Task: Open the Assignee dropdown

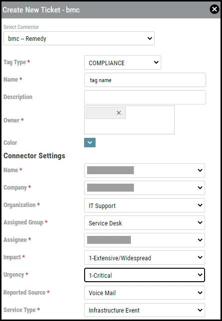Action: coord(144,240)
